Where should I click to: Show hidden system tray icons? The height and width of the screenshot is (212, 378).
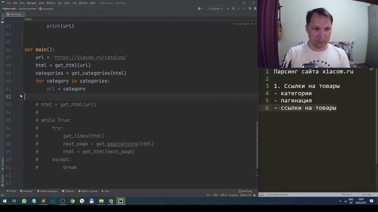tap(340, 201)
